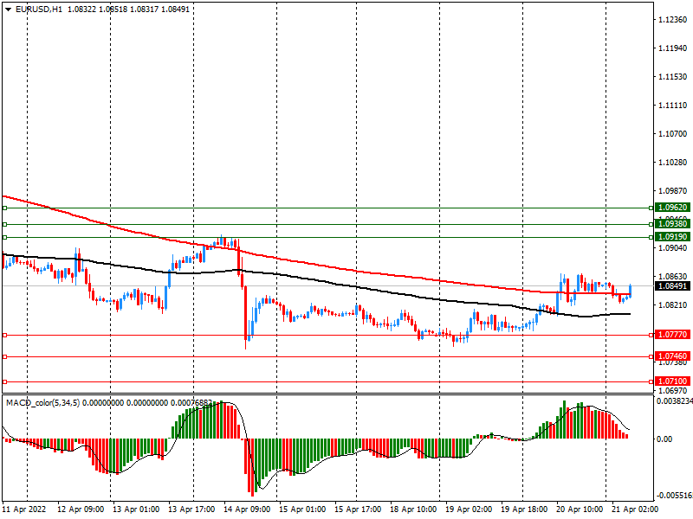This screenshot has height=519, width=693.
Task: Click the black 1.08491 current price label
Action: click(x=672, y=286)
